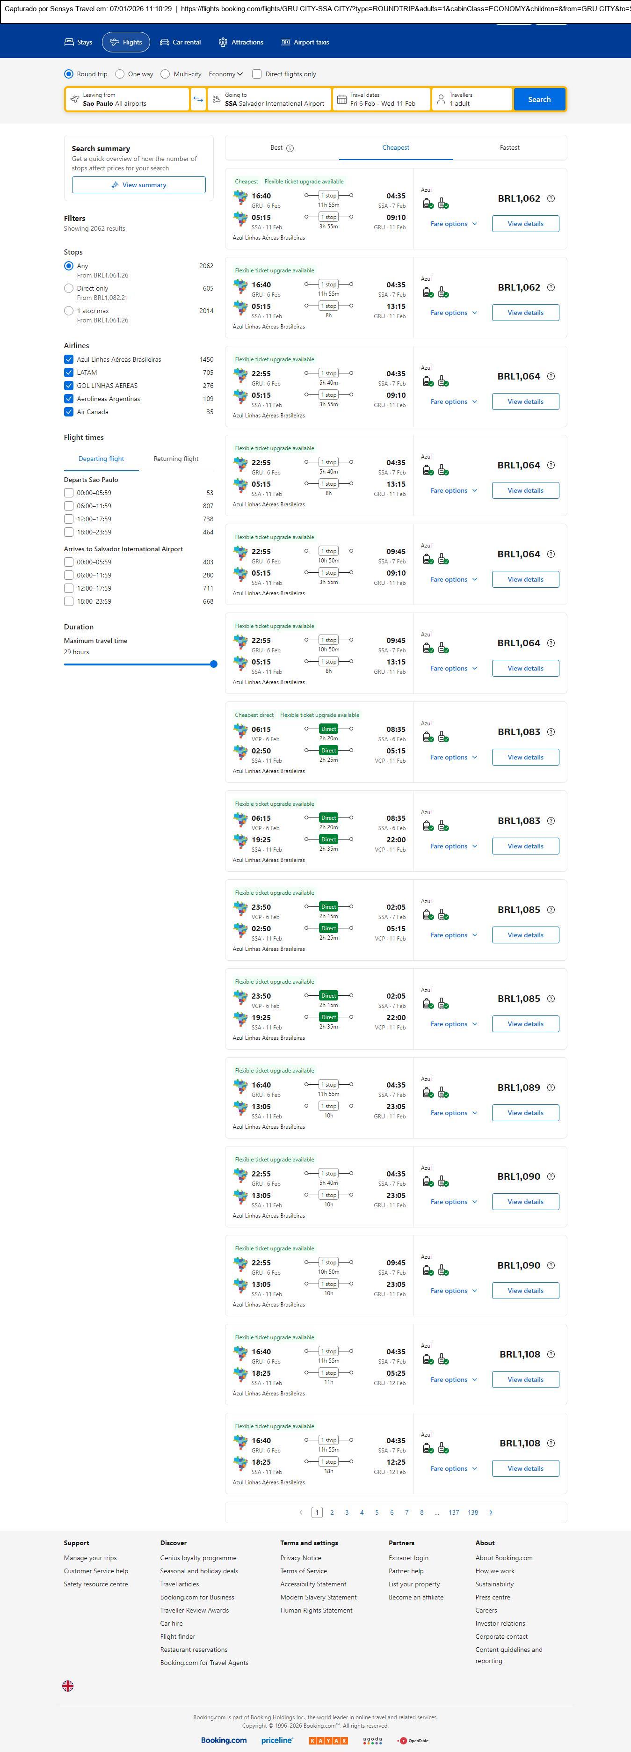The width and height of the screenshot is (631, 1752).
Task: Click the blue Search button
Action: pos(539,99)
